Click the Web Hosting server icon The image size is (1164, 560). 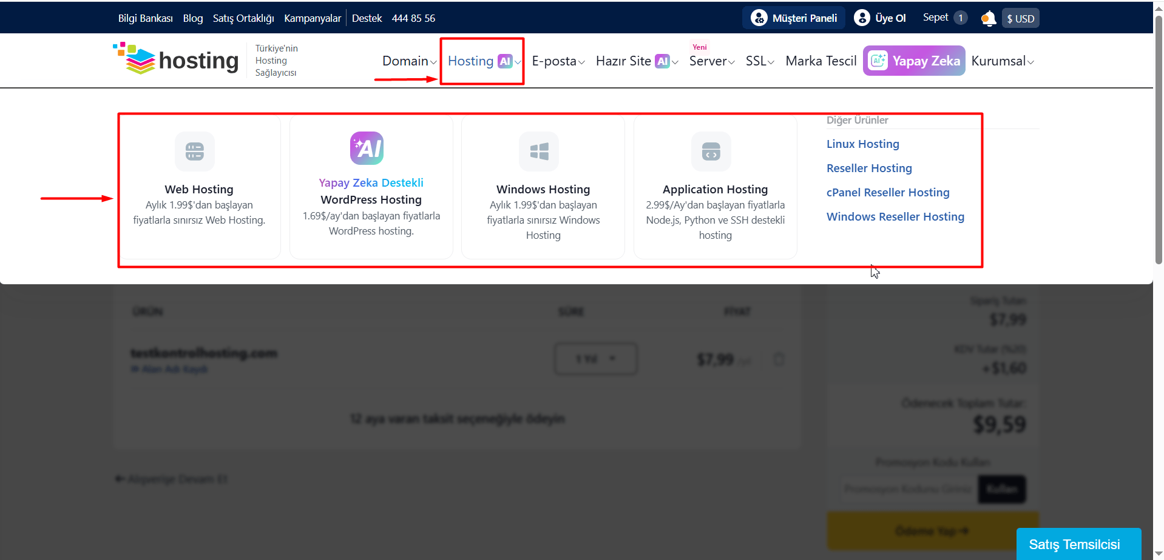coord(195,151)
